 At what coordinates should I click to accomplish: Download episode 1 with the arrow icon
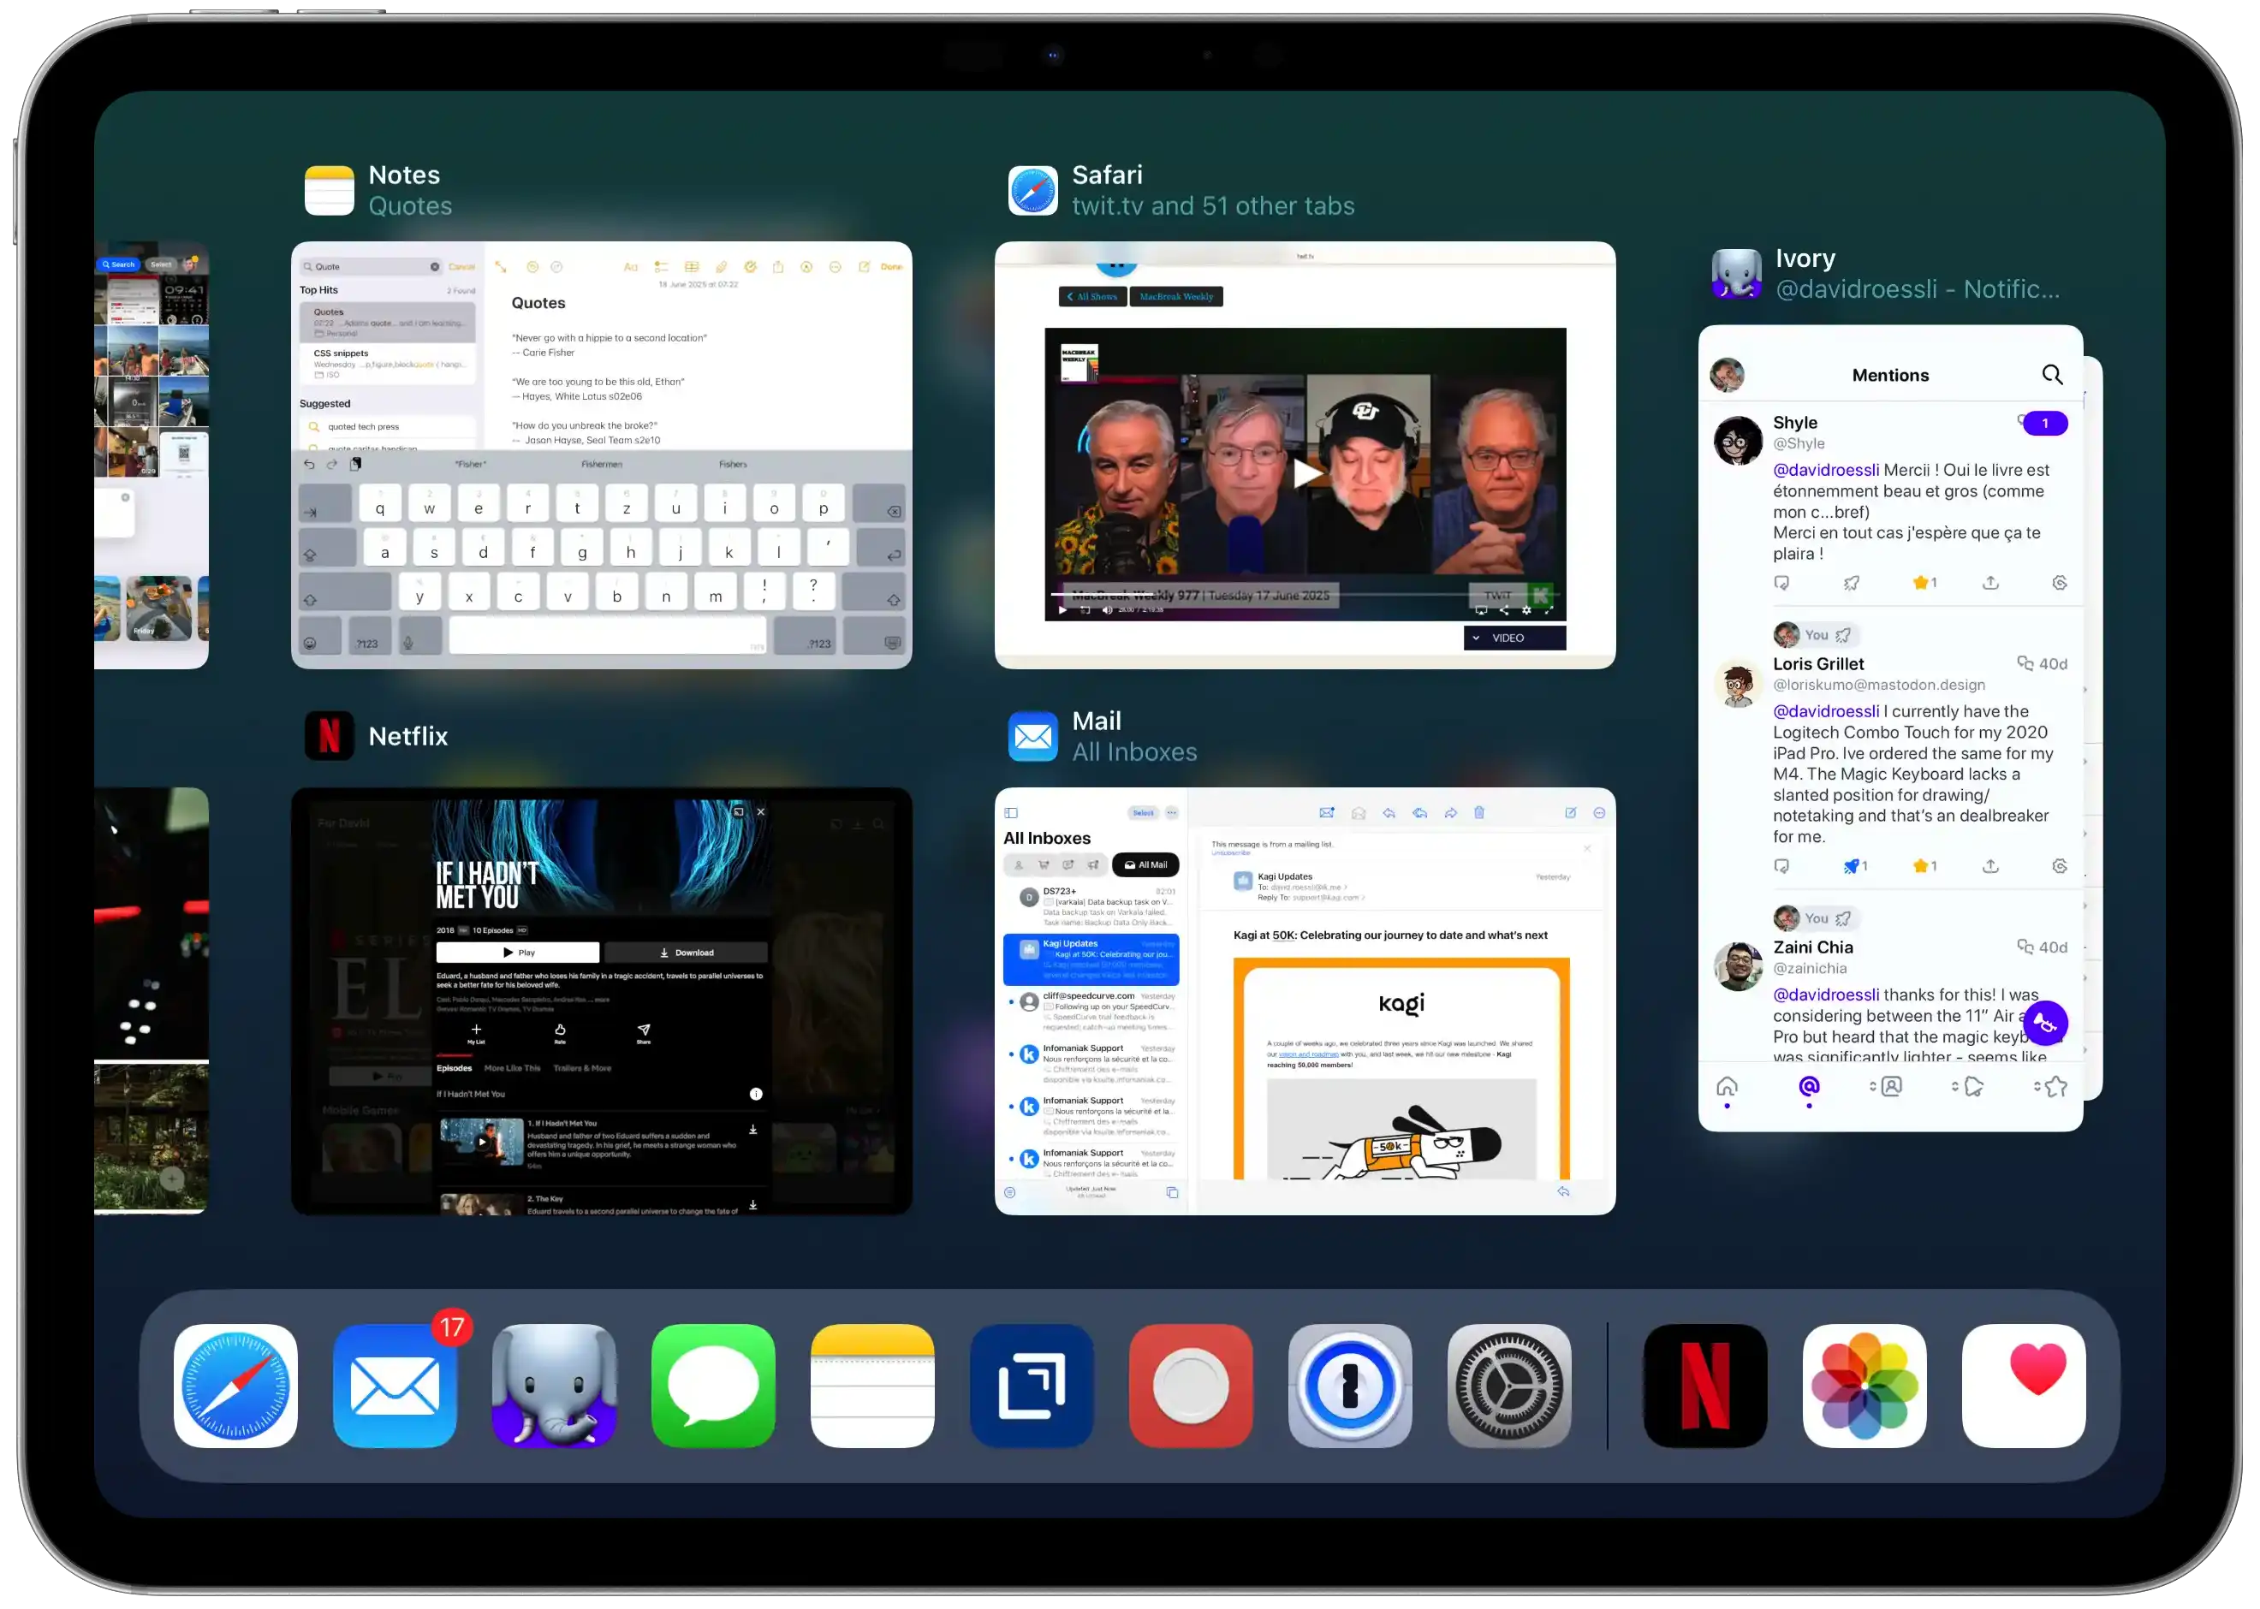pos(753,1130)
